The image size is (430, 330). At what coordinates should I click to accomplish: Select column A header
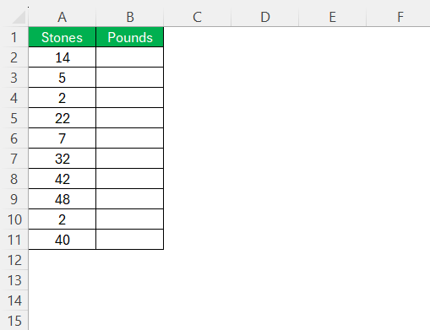point(62,17)
